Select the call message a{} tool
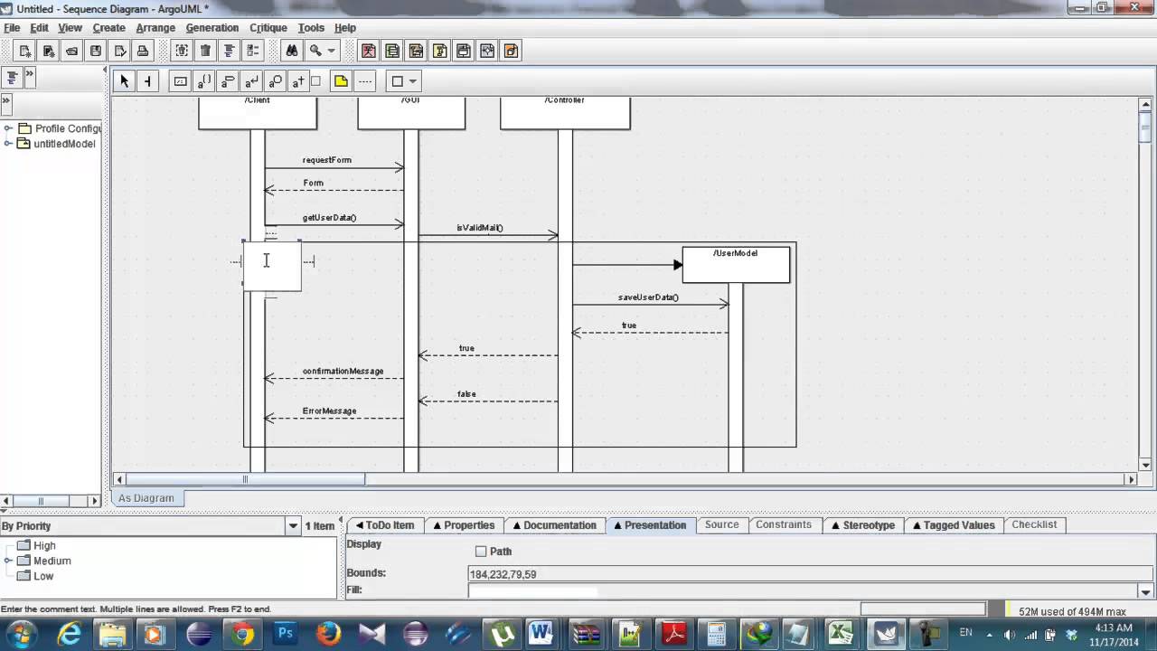Viewport: 1157px width, 651px height. tap(204, 81)
